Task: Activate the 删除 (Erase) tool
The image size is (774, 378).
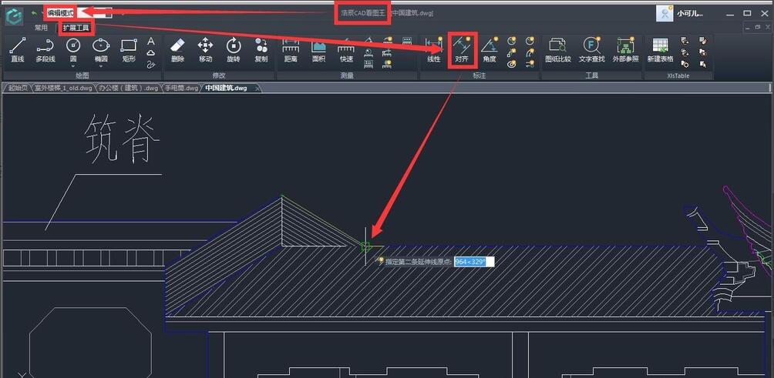Action: 177,49
